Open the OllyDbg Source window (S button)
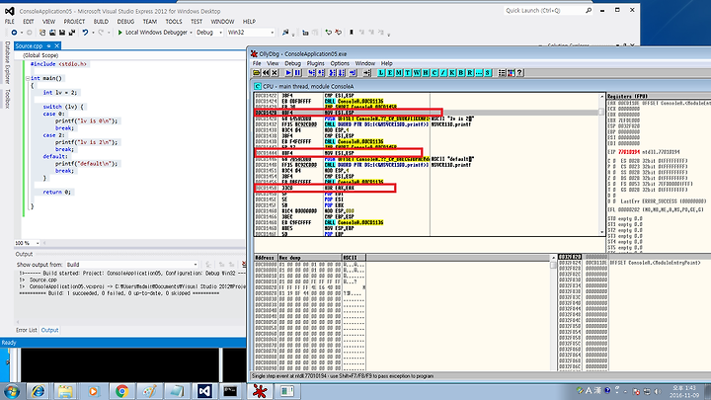 [x=488, y=72]
